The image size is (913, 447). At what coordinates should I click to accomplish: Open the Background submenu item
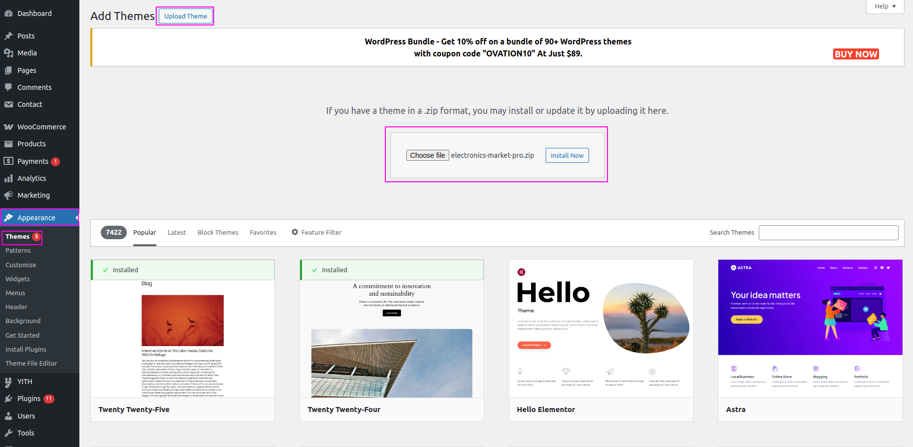23,321
